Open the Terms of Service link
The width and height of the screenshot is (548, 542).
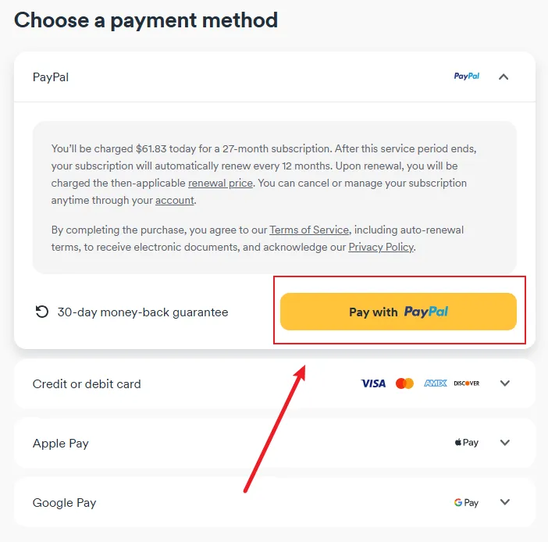309,230
